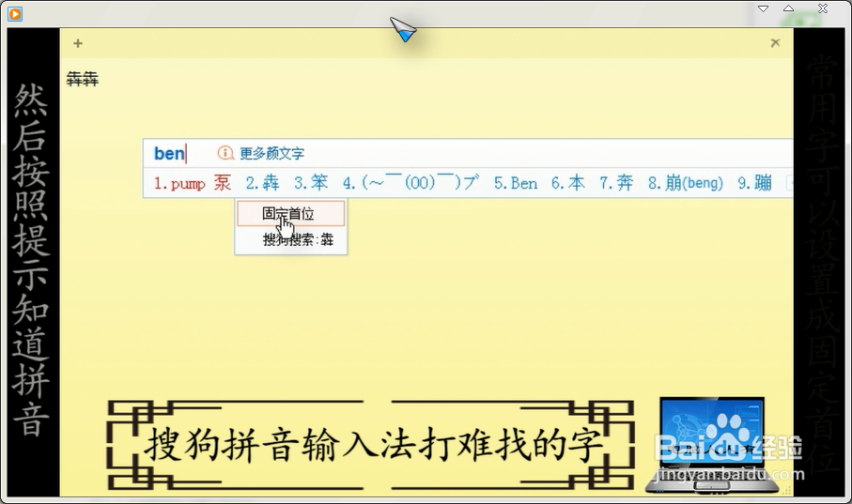Pick candidate 1 pump 泵

pos(193,183)
